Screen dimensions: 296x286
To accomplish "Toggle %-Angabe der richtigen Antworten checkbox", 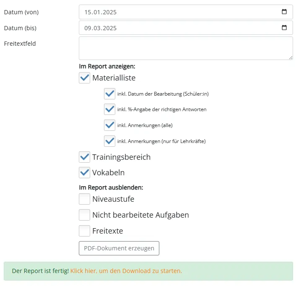I will pyautogui.click(x=109, y=109).
